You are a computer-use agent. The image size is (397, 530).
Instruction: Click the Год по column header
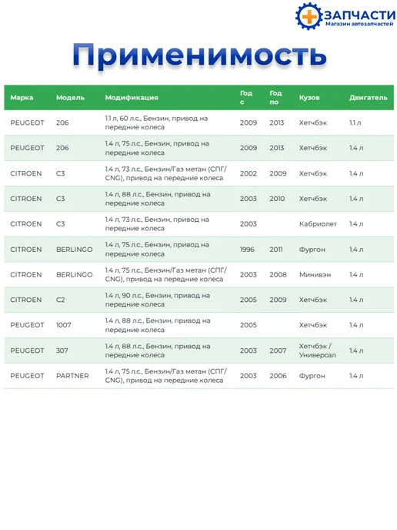275,97
